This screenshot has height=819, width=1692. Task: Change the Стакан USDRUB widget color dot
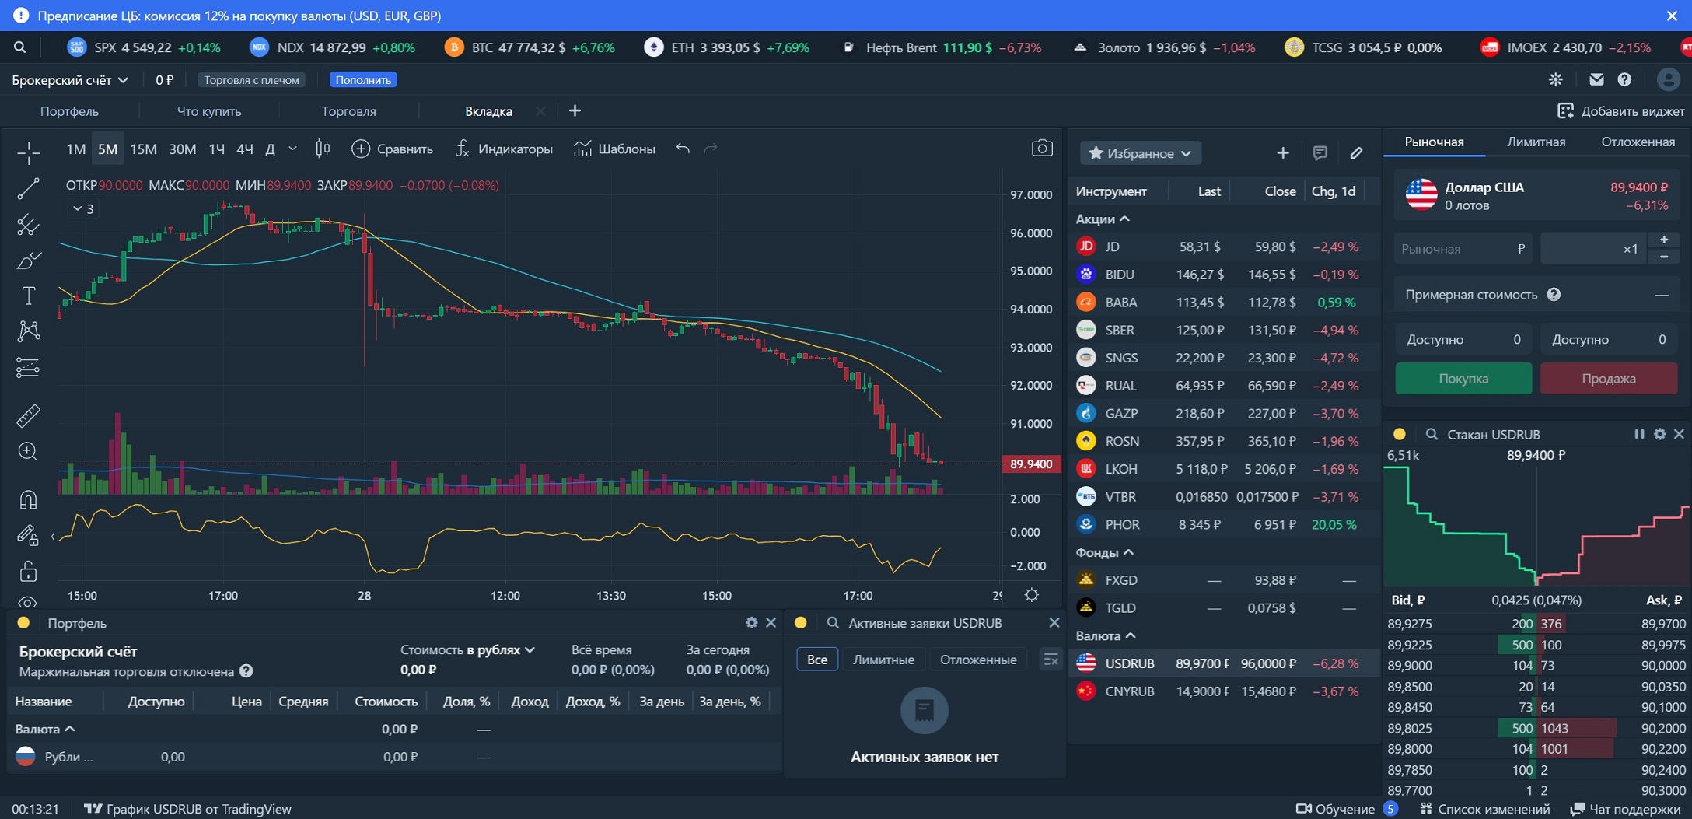(x=1400, y=434)
